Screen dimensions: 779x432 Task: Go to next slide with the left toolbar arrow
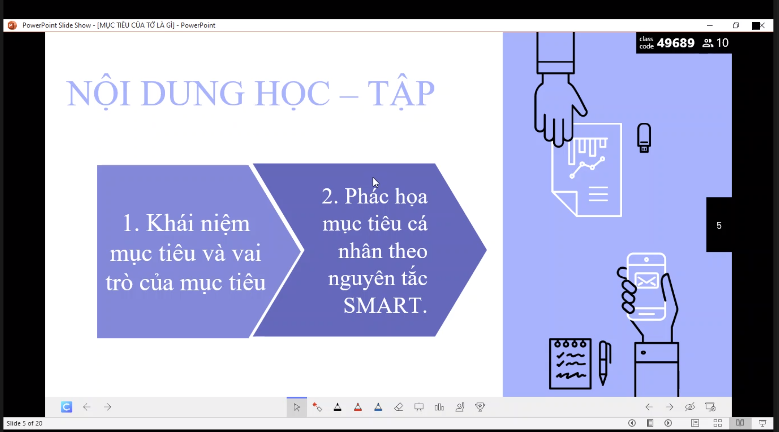pyautogui.click(x=108, y=407)
